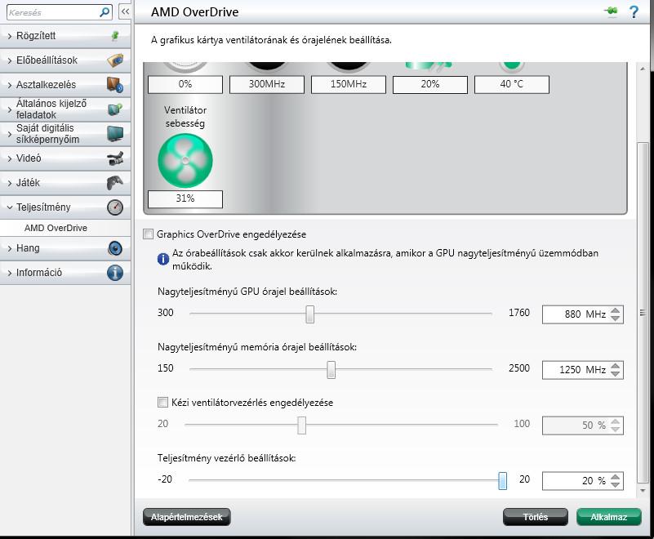Click the search magnifier icon
Image resolution: width=654 pixels, height=539 pixels.
pyautogui.click(x=105, y=12)
